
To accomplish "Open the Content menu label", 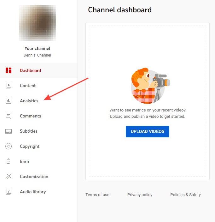I will click(28, 86).
